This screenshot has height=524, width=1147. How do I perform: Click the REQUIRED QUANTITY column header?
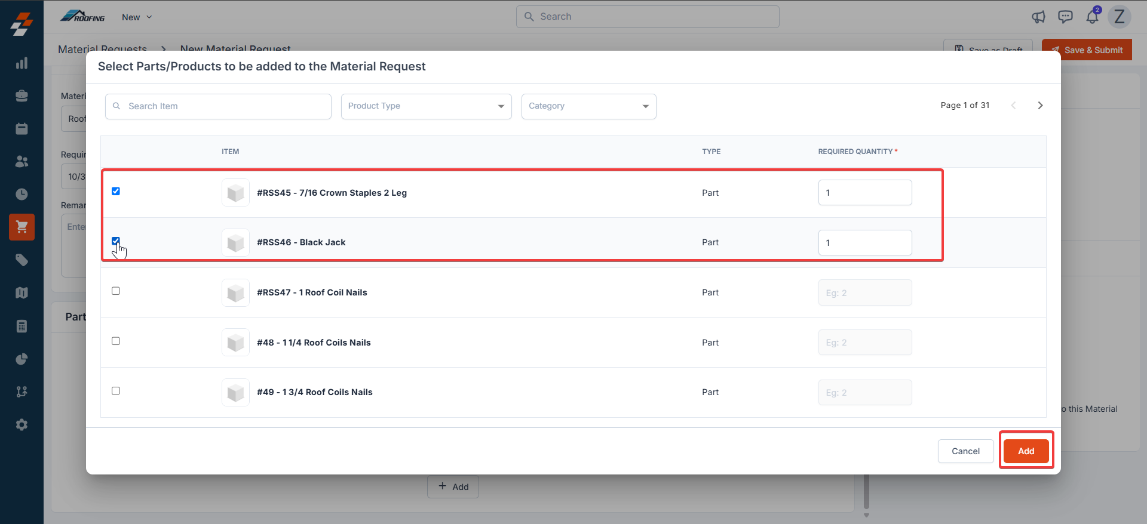857,152
